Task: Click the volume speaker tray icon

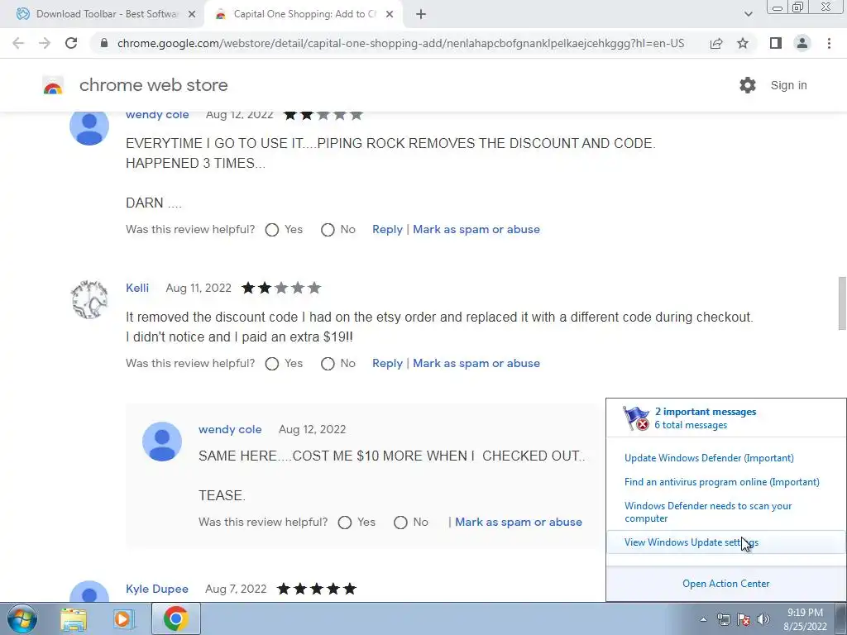Action: point(763,619)
